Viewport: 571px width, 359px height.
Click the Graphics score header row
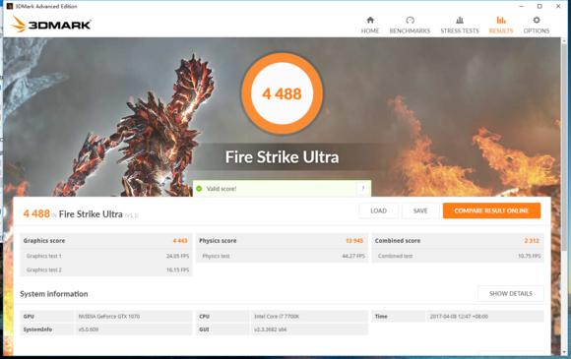pyautogui.click(x=105, y=241)
